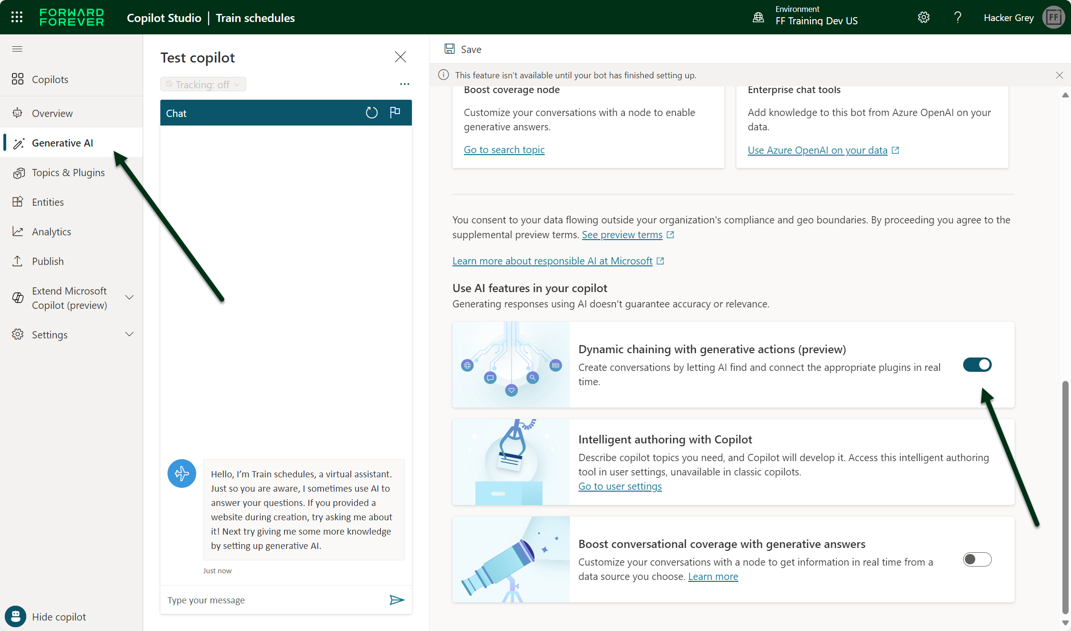1071x631 pixels.
Task: Click the Save disk icon
Action: (450, 49)
